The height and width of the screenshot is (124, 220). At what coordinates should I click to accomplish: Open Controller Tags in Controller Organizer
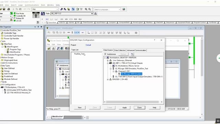pyautogui.click(x=10, y=33)
